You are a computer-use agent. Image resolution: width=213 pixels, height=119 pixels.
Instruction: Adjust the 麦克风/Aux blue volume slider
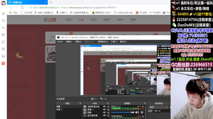click(123, 112)
